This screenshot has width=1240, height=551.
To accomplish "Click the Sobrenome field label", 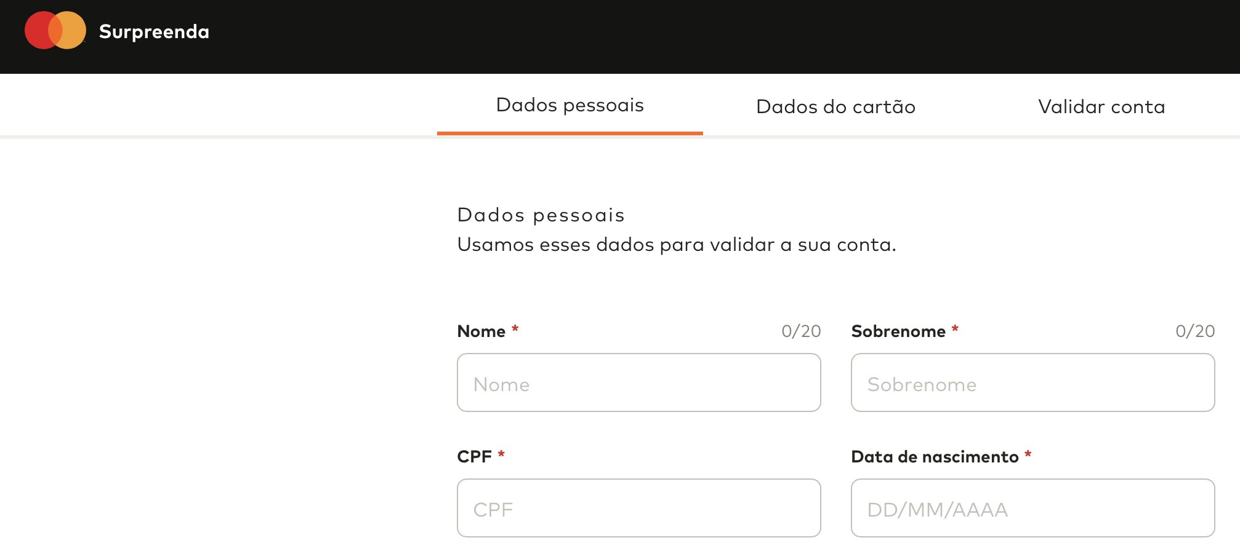I will tap(898, 331).
